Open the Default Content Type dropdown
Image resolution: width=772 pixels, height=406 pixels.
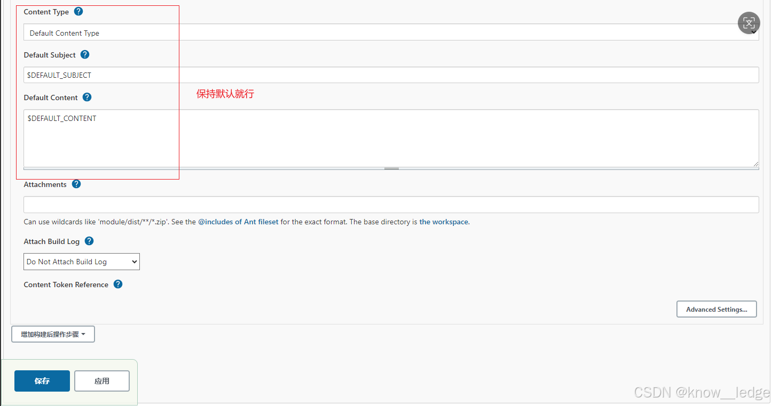[x=391, y=33]
